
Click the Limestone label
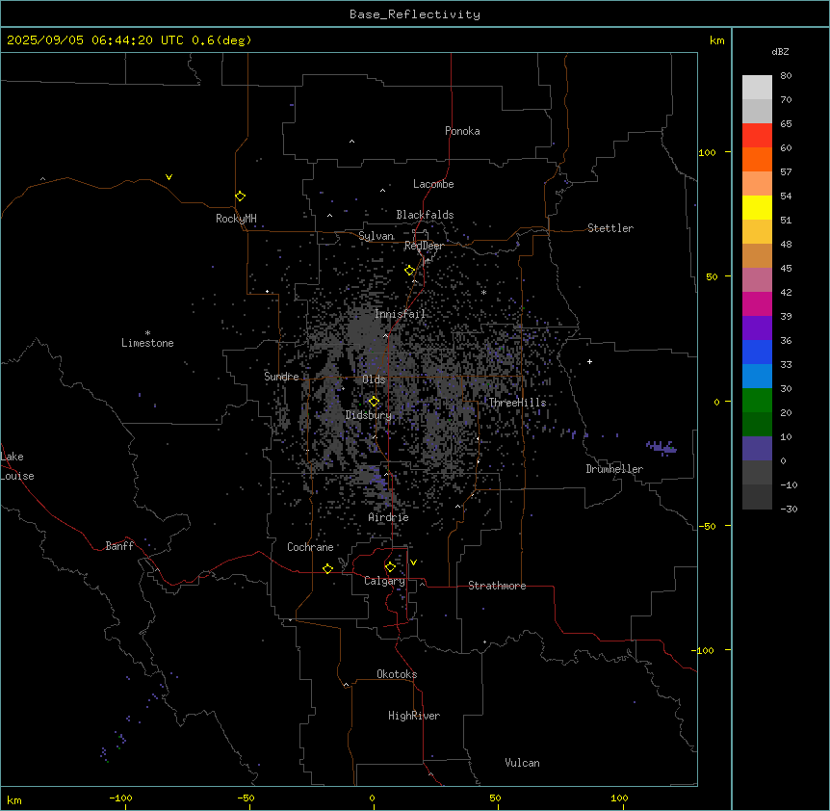[147, 343]
